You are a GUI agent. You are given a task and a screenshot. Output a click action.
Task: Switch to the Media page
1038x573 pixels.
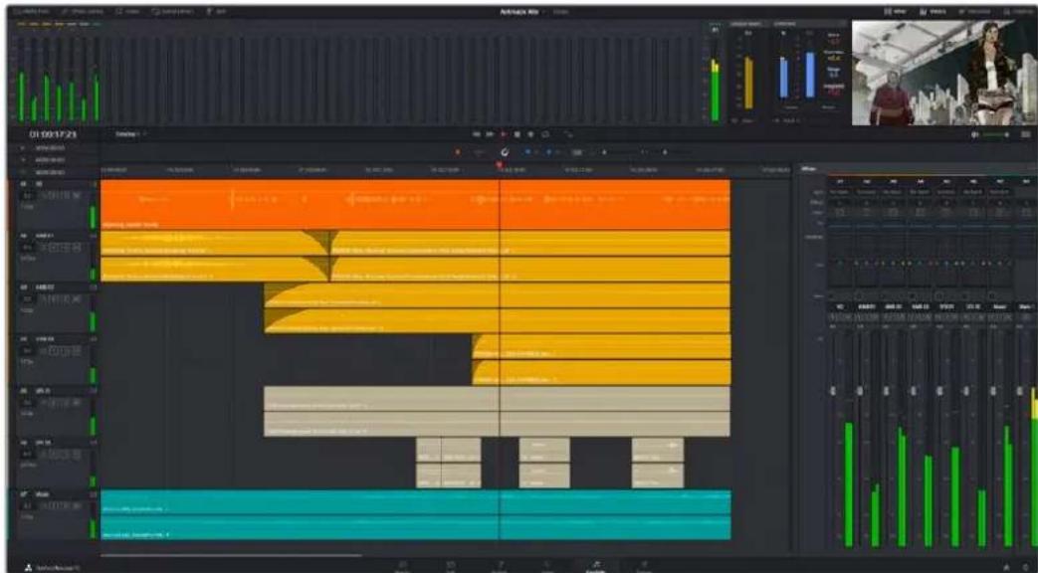coord(402,567)
